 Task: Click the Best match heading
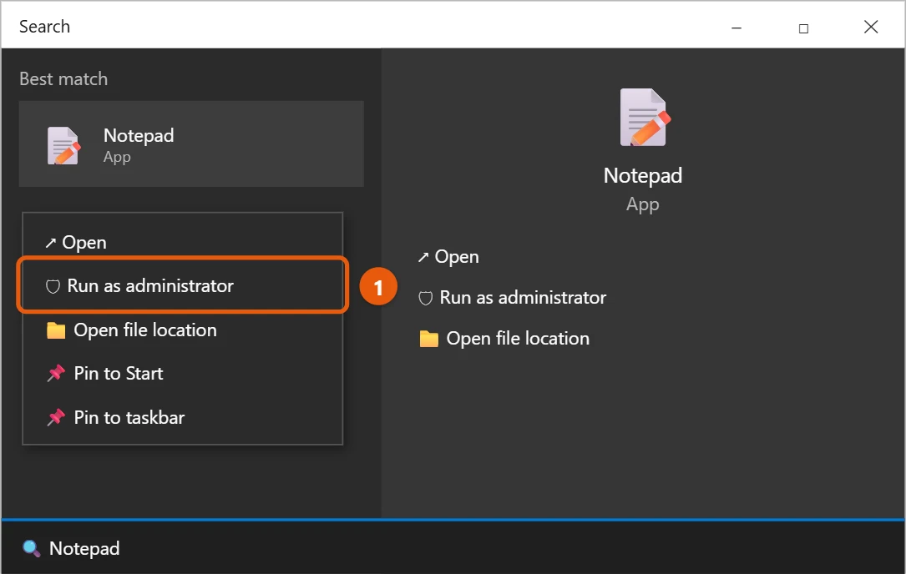tap(63, 78)
